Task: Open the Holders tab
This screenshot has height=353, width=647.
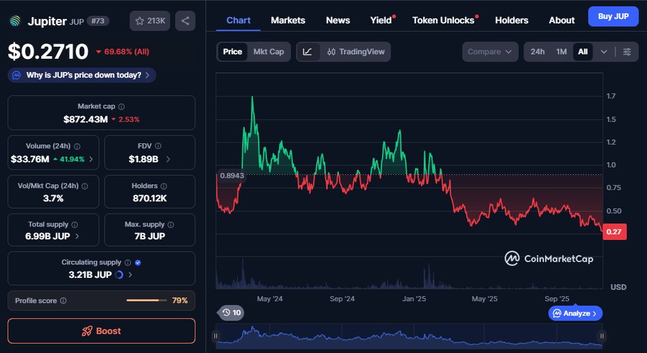Action: [x=512, y=20]
